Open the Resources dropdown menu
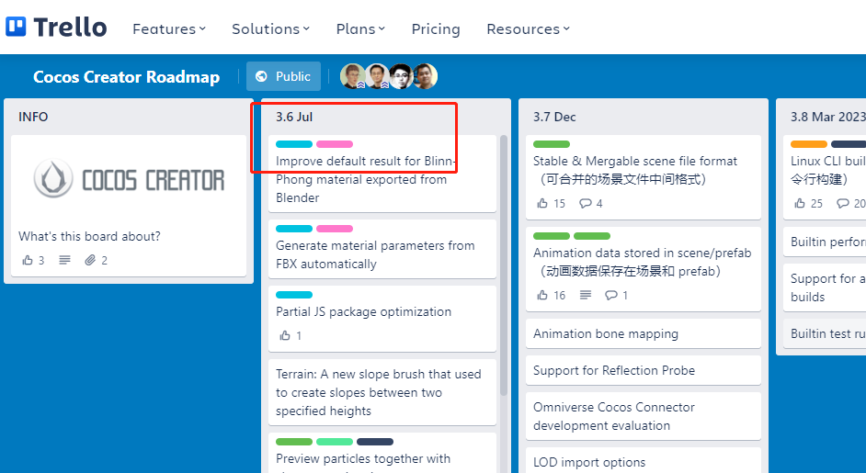866x473 pixels. tap(528, 28)
